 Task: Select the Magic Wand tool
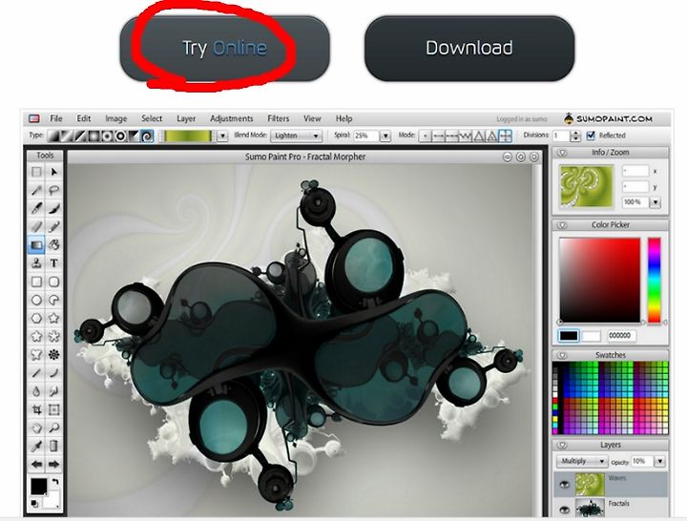tap(37, 190)
